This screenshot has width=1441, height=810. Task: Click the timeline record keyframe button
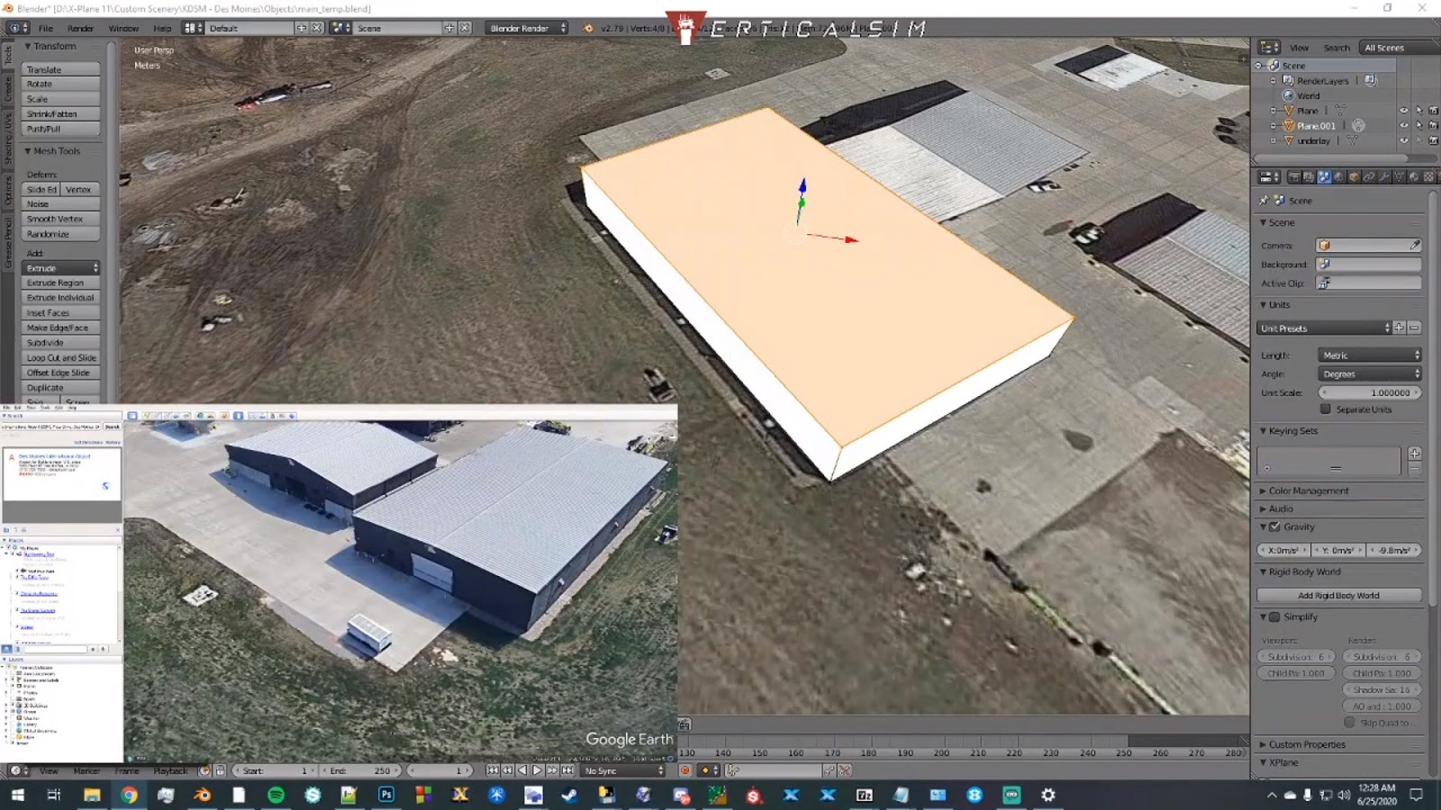(685, 770)
